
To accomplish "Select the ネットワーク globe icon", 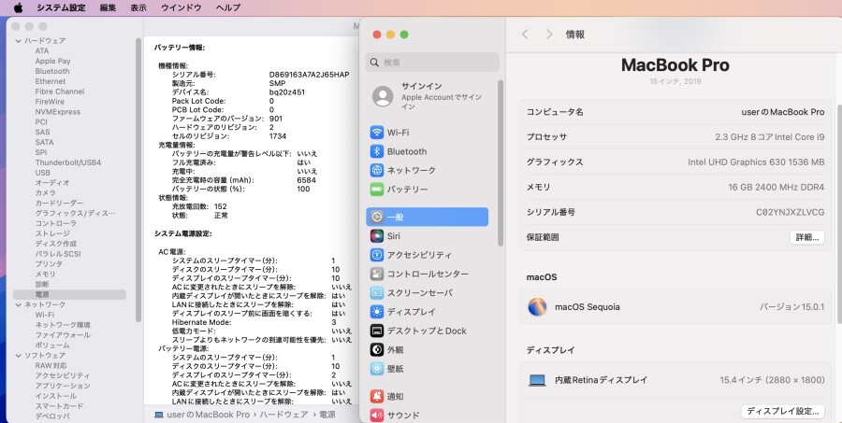I will 377,171.
